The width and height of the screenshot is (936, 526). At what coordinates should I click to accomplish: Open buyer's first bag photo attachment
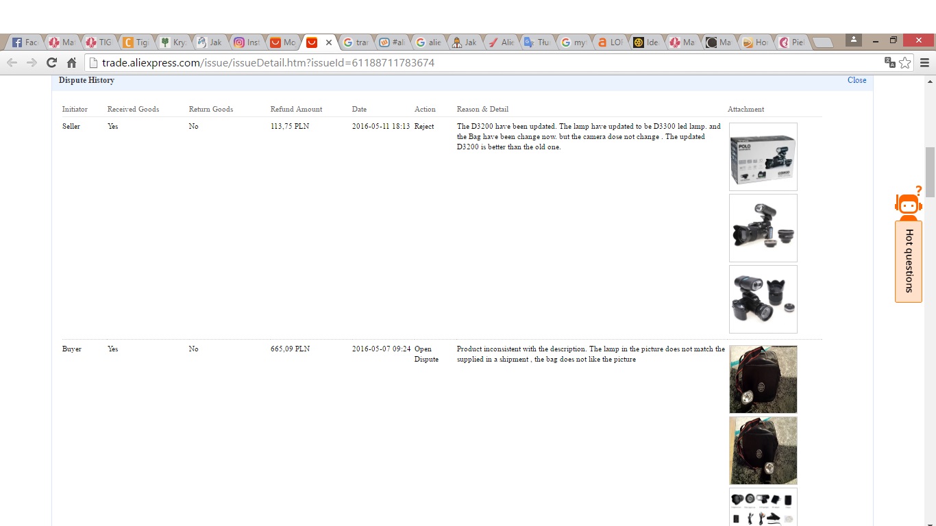coord(763,379)
